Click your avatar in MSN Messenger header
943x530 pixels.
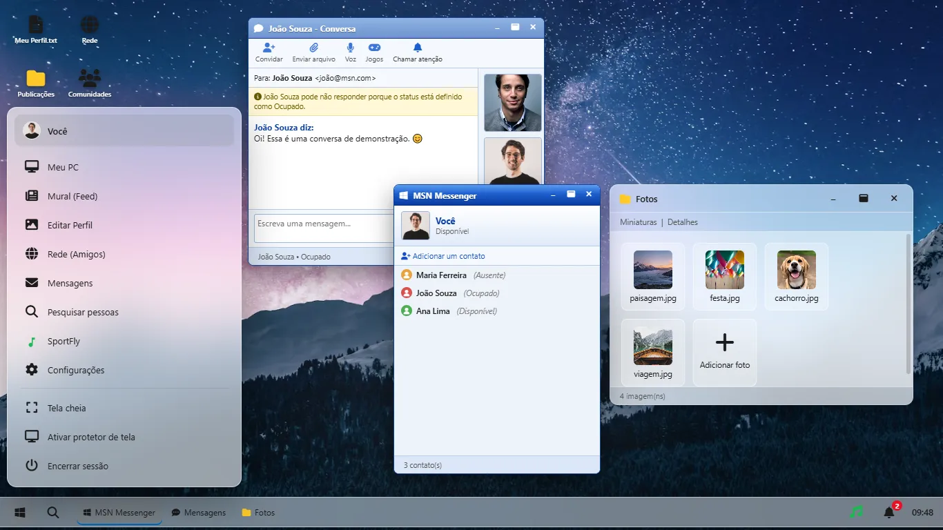coord(416,226)
